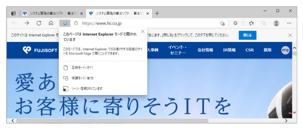The image size is (303, 130).
Task: Go to the home page icon
Action: pyautogui.click(x=51, y=23)
